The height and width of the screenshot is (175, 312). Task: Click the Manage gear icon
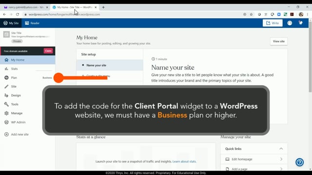pos(6,113)
